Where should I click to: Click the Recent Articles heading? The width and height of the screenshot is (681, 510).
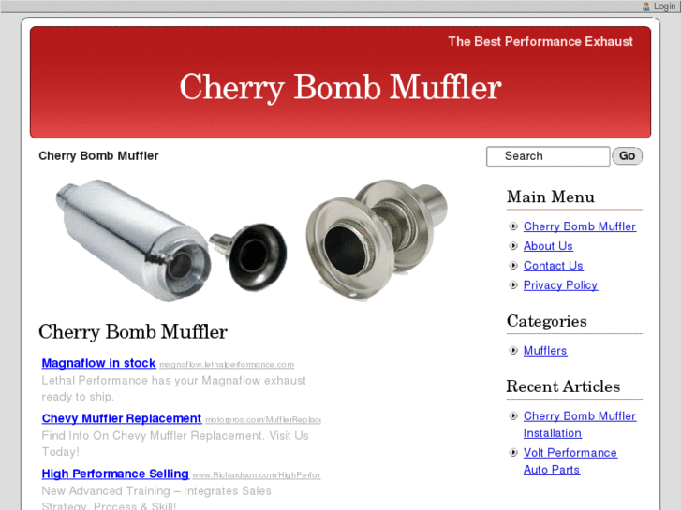click(563, 386)
